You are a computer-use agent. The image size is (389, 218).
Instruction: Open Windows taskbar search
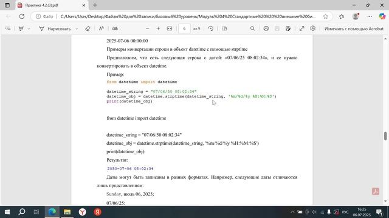click(22, 212)
